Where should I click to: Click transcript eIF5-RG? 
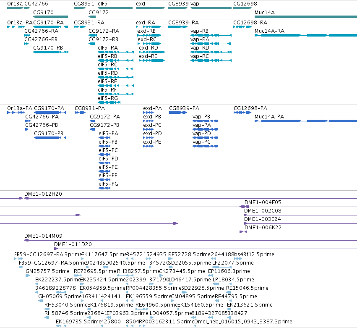[x=109, y=102]
